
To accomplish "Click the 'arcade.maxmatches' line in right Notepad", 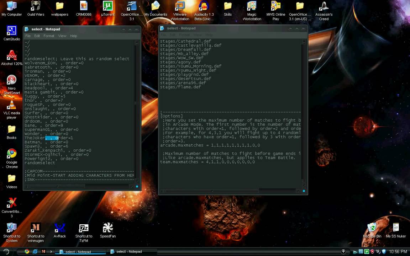I will (210, 145).
